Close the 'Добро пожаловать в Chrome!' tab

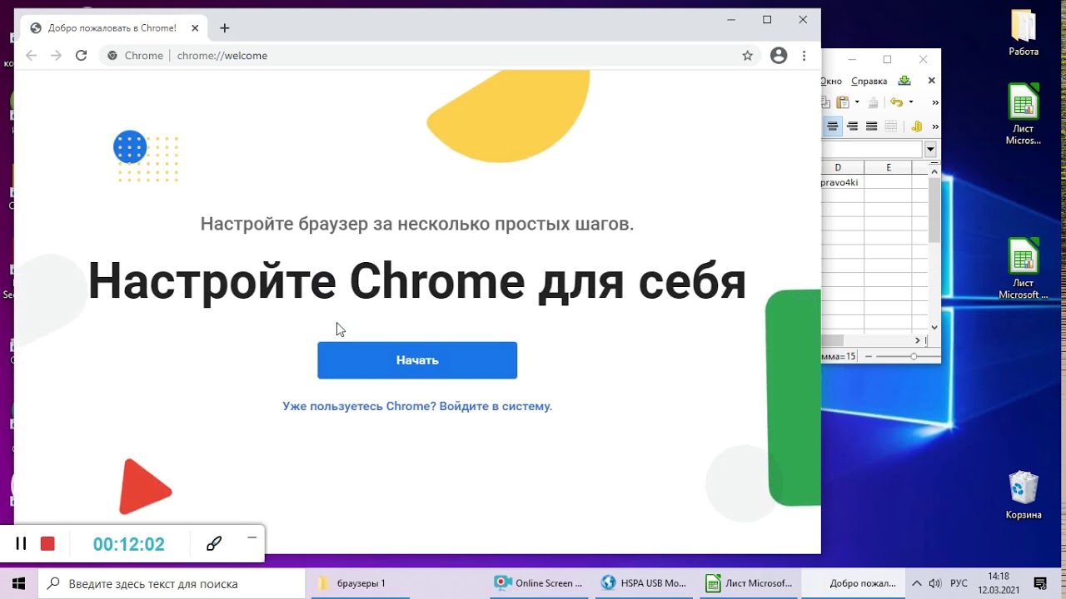194,28
